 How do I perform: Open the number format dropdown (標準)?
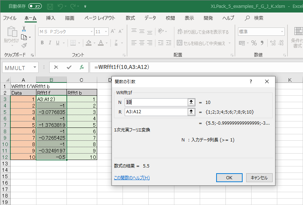[282, 32]
